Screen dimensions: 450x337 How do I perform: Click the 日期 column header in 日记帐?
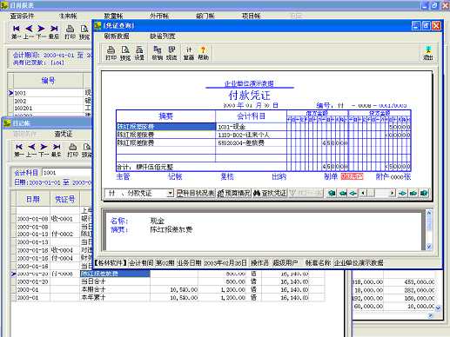tap(33, 199)
